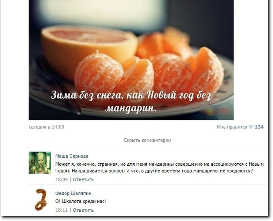Open the Федор Шаляпин profile name link
The height and width of the screenshot is (221, 273).
click(x=73, y=193)
